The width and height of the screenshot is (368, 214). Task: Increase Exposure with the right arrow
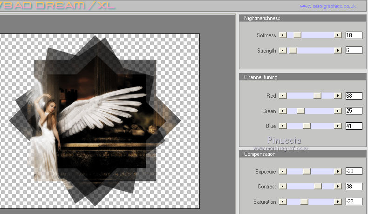click(338, 171)
